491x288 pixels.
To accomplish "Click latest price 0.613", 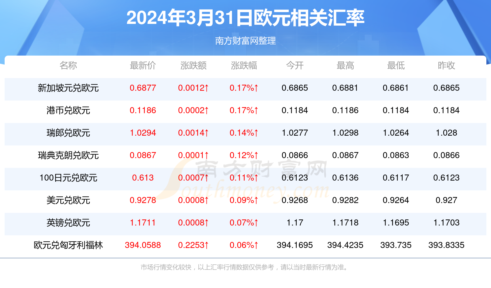I will point(143,178).
